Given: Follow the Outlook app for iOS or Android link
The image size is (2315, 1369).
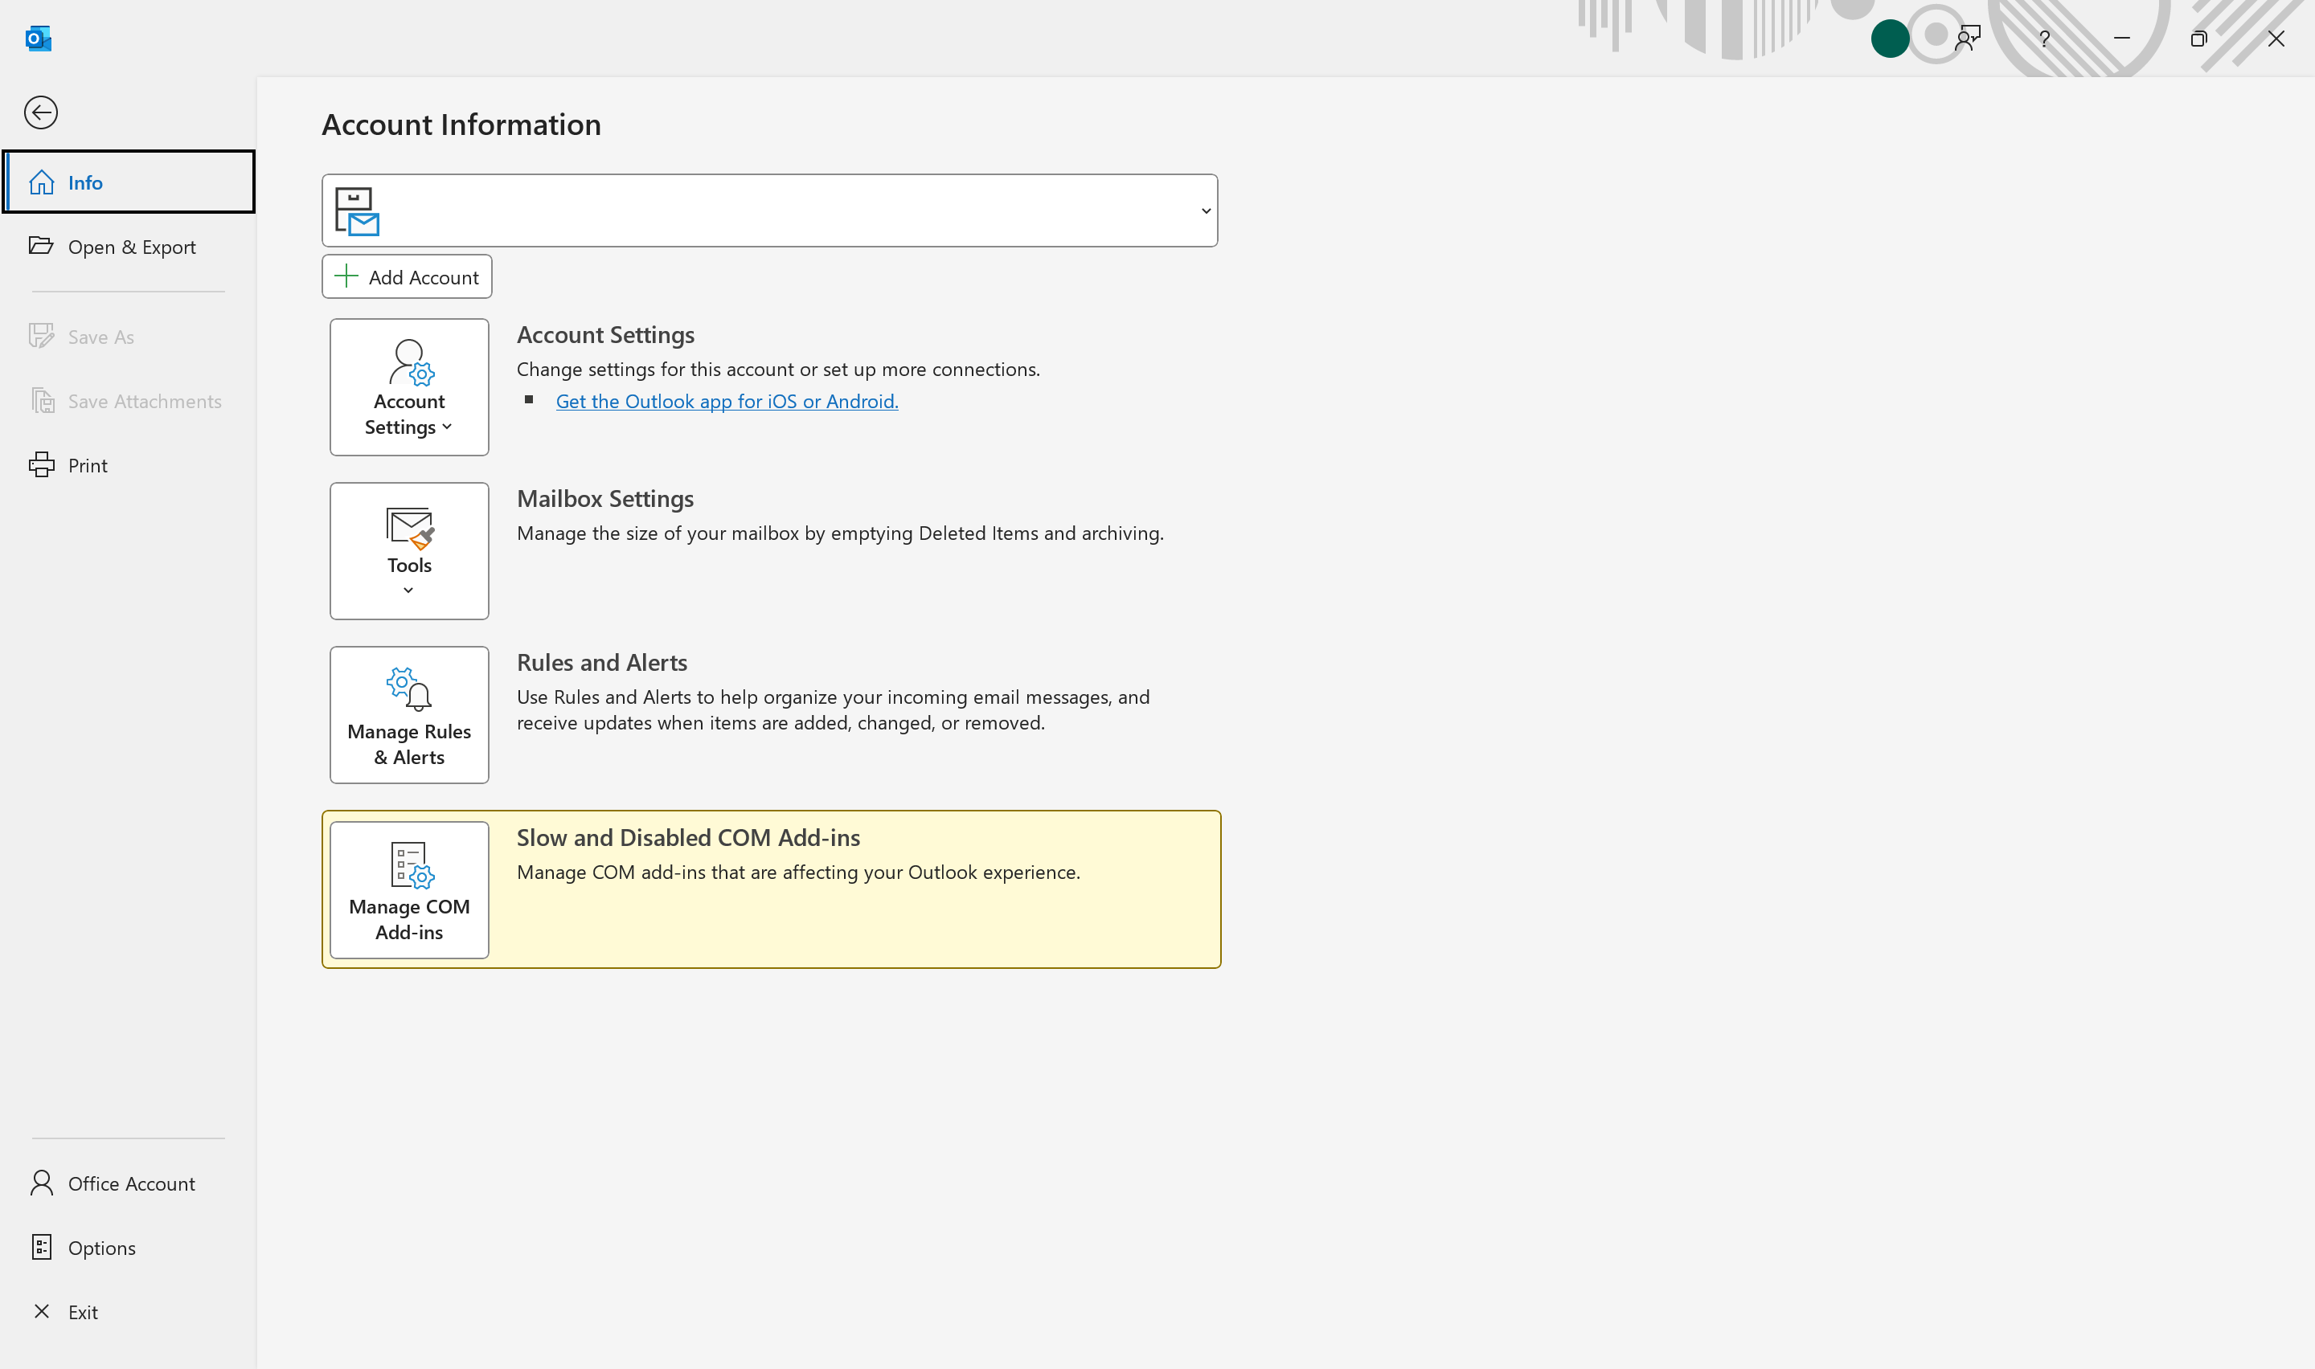Looking at the screenshot, I should click(727, 401).
